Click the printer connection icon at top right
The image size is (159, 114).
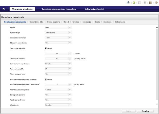[128, 3]
